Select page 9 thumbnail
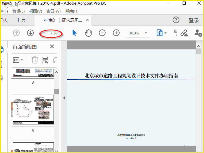Screen dimensions: 204x153 click(x=33, y=110)
